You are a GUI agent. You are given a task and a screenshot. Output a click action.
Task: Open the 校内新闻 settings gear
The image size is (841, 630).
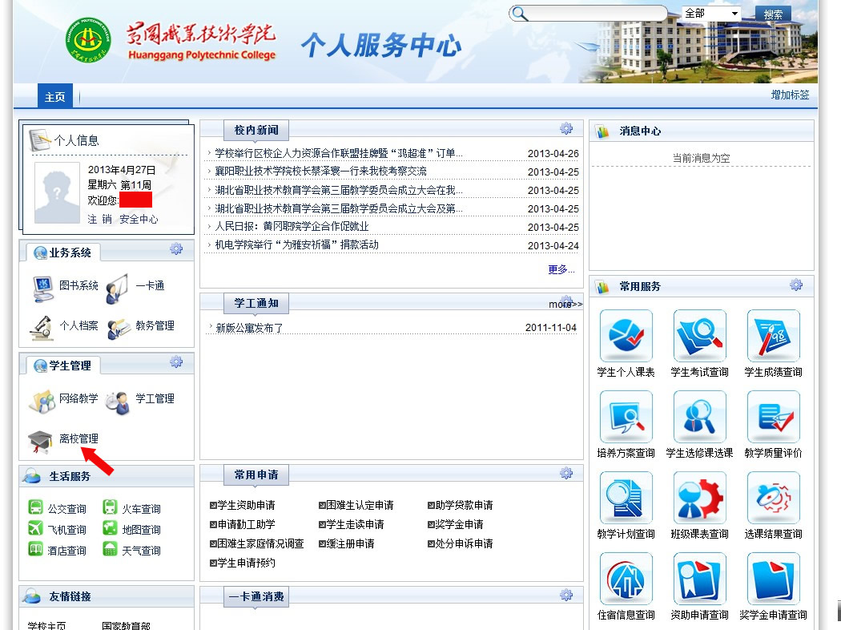(566, 129)
